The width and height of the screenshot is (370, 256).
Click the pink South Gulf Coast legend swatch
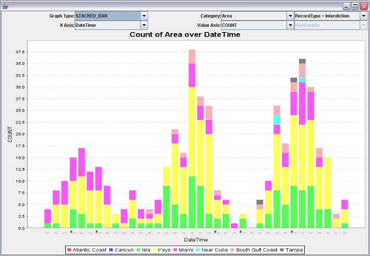pyautogui.click(x=233, y=250)
